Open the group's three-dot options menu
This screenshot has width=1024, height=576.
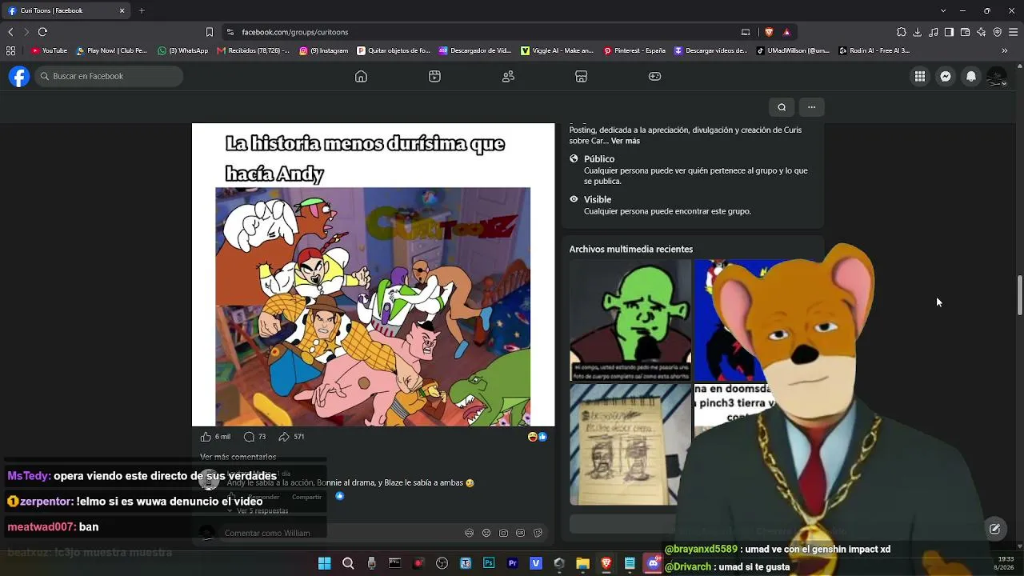click(x=811, y=107)
